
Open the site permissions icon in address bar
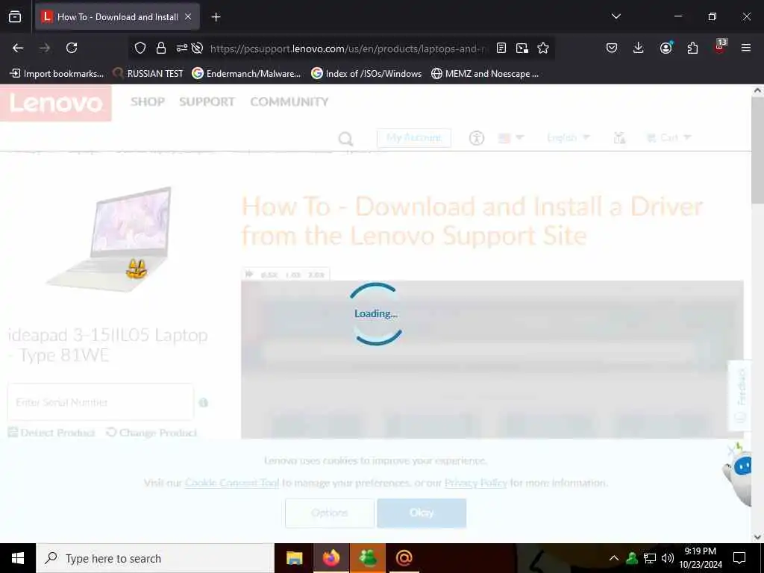coord(182,48)
